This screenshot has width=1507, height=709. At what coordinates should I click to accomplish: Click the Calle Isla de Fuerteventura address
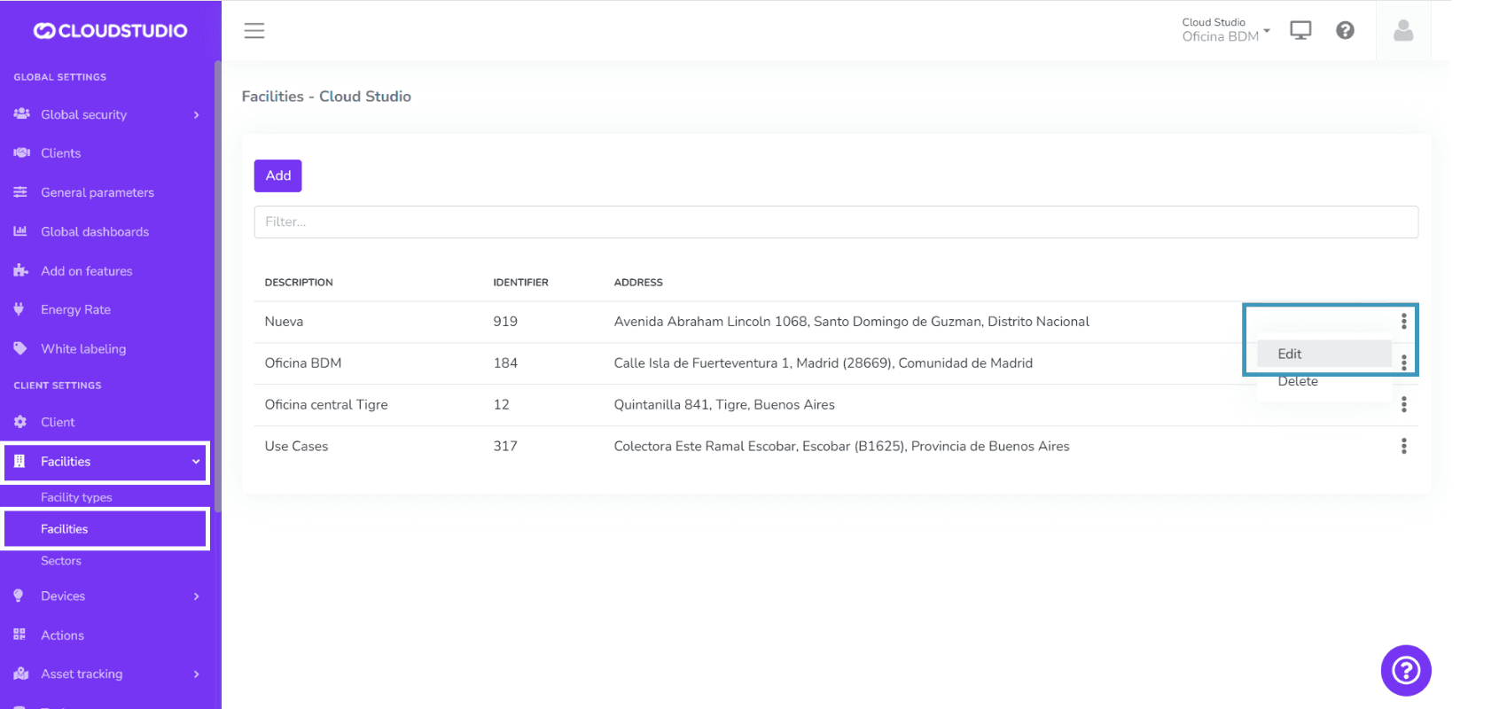coord(824,363)
